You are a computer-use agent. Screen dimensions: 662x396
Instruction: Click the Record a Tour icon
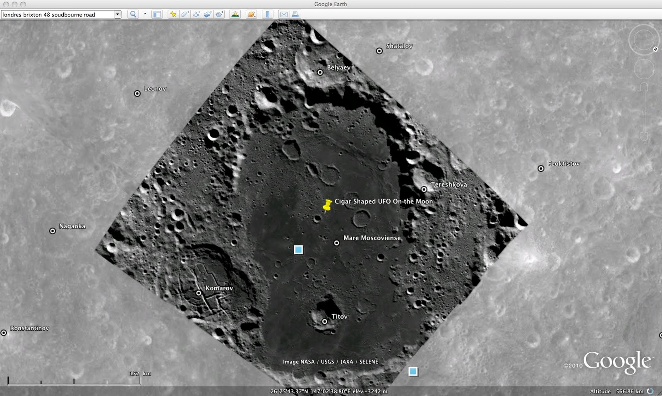219,14
